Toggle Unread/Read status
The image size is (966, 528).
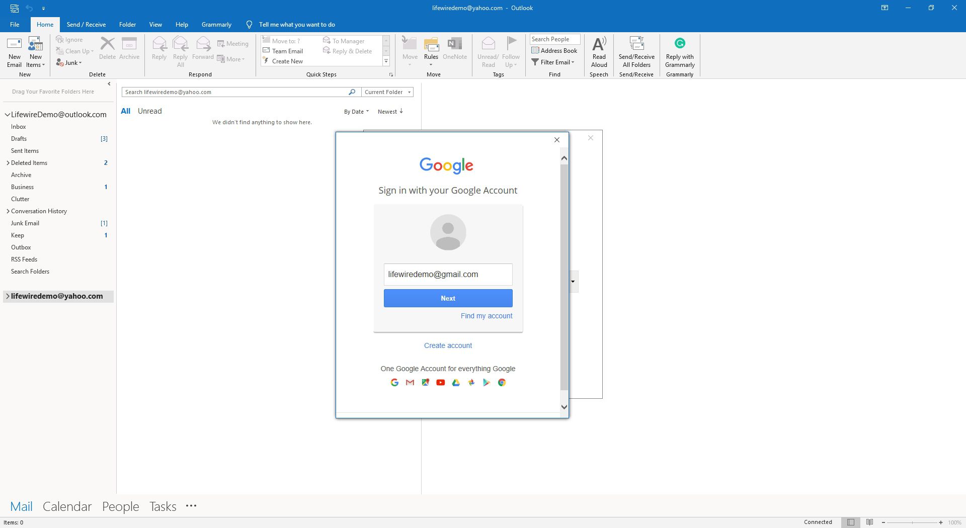tap(488, 52)
